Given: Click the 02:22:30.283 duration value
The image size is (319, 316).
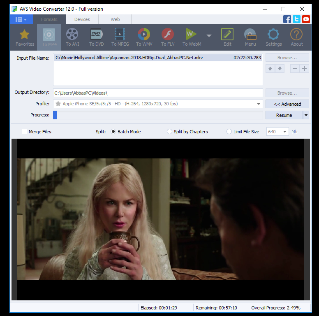Looking at the screenshot, I should click(247, 58).
